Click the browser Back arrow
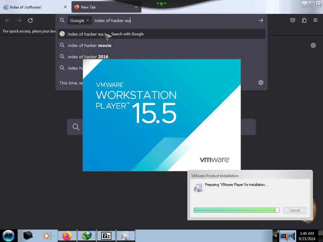Screen dimensions: 323x242 click(8, 20)
